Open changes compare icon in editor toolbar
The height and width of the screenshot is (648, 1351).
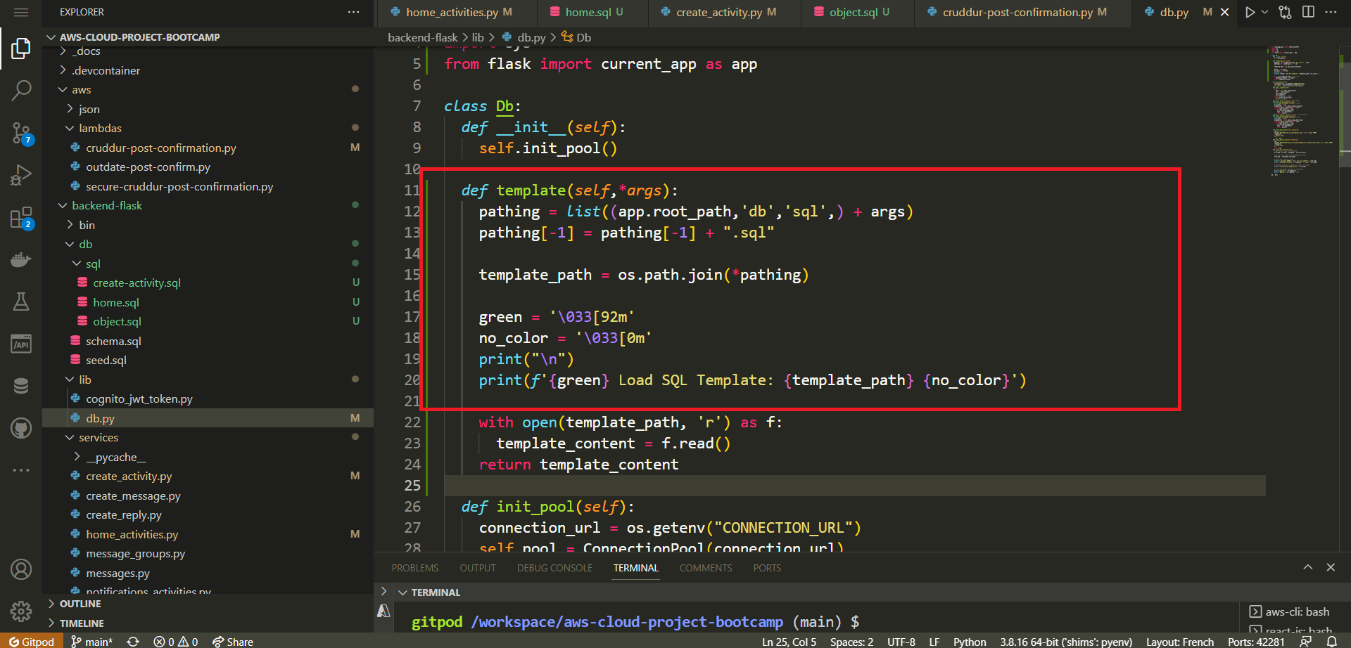coord(1285,12)
